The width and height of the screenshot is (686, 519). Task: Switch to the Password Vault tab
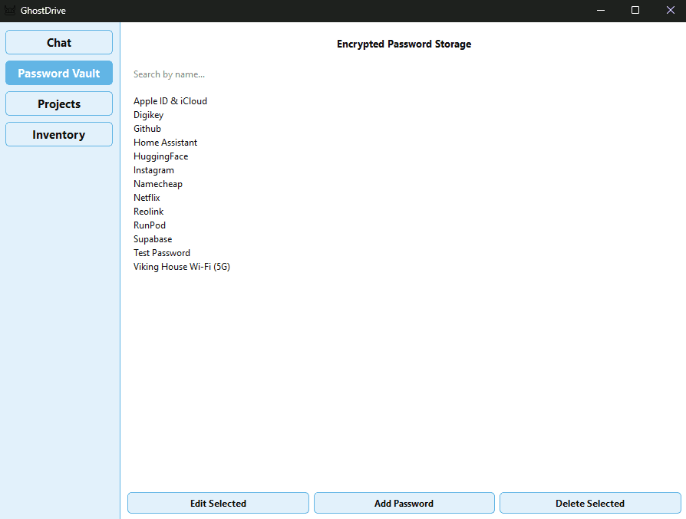(58, 73)
